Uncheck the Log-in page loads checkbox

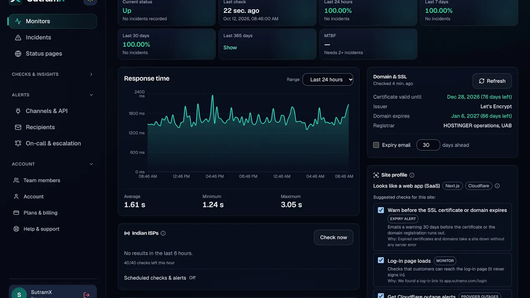click(x=381, y=260)
